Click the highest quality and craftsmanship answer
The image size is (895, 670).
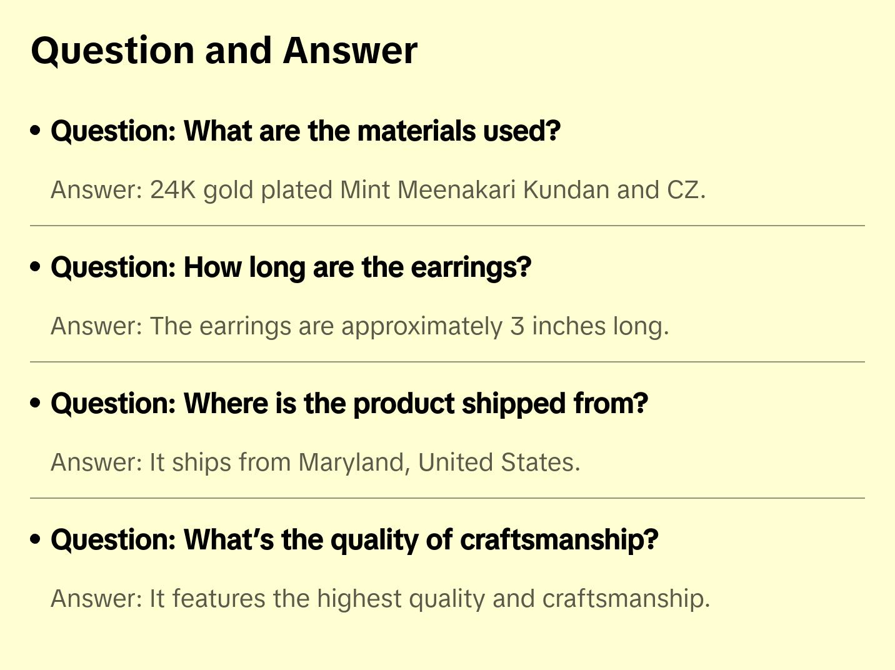tap(380, 599)
